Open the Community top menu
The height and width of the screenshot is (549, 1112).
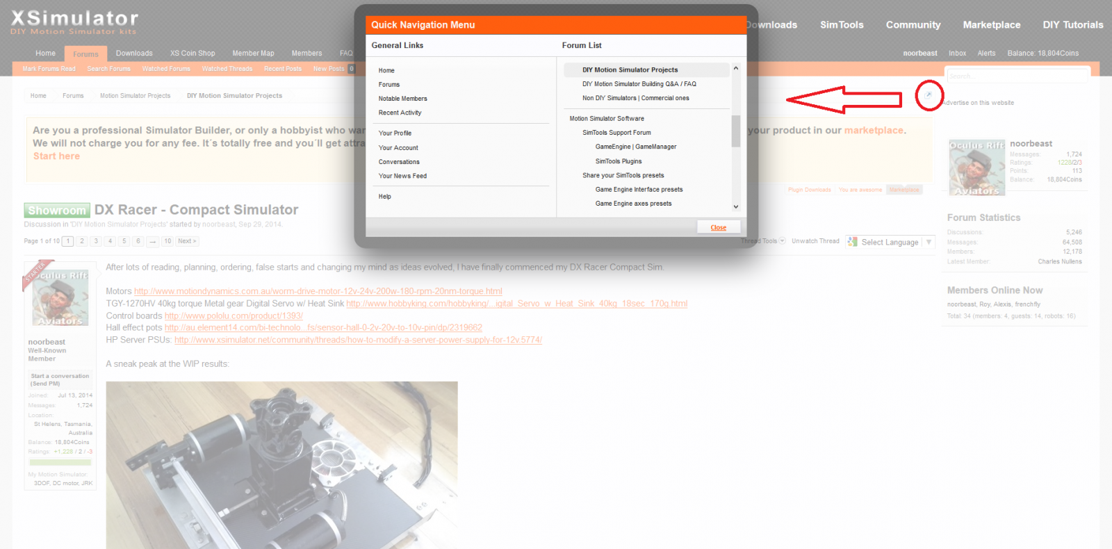913,25
